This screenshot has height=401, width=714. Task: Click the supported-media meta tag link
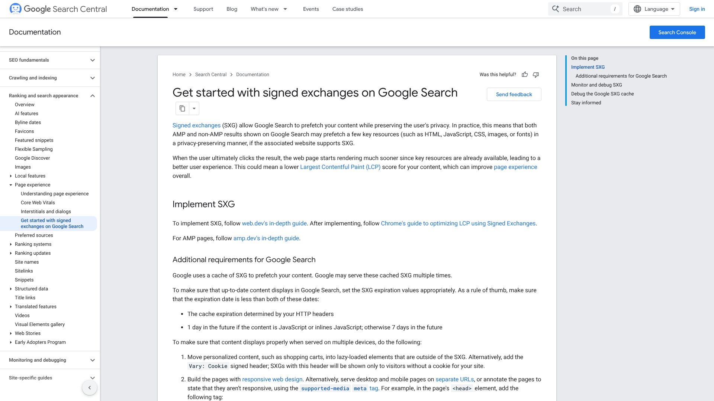click(339, 388)
